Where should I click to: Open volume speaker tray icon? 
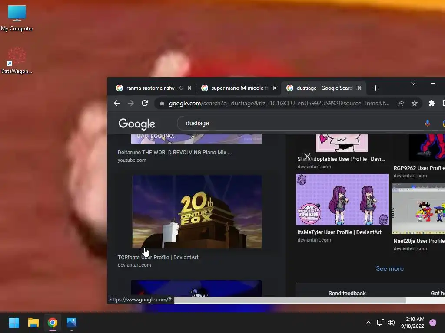click(391, 323)
